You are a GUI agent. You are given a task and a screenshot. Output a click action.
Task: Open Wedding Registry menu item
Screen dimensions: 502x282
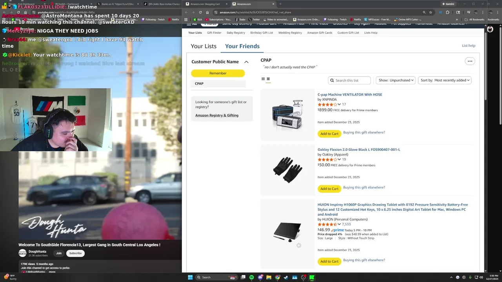(x=290, y=33)
